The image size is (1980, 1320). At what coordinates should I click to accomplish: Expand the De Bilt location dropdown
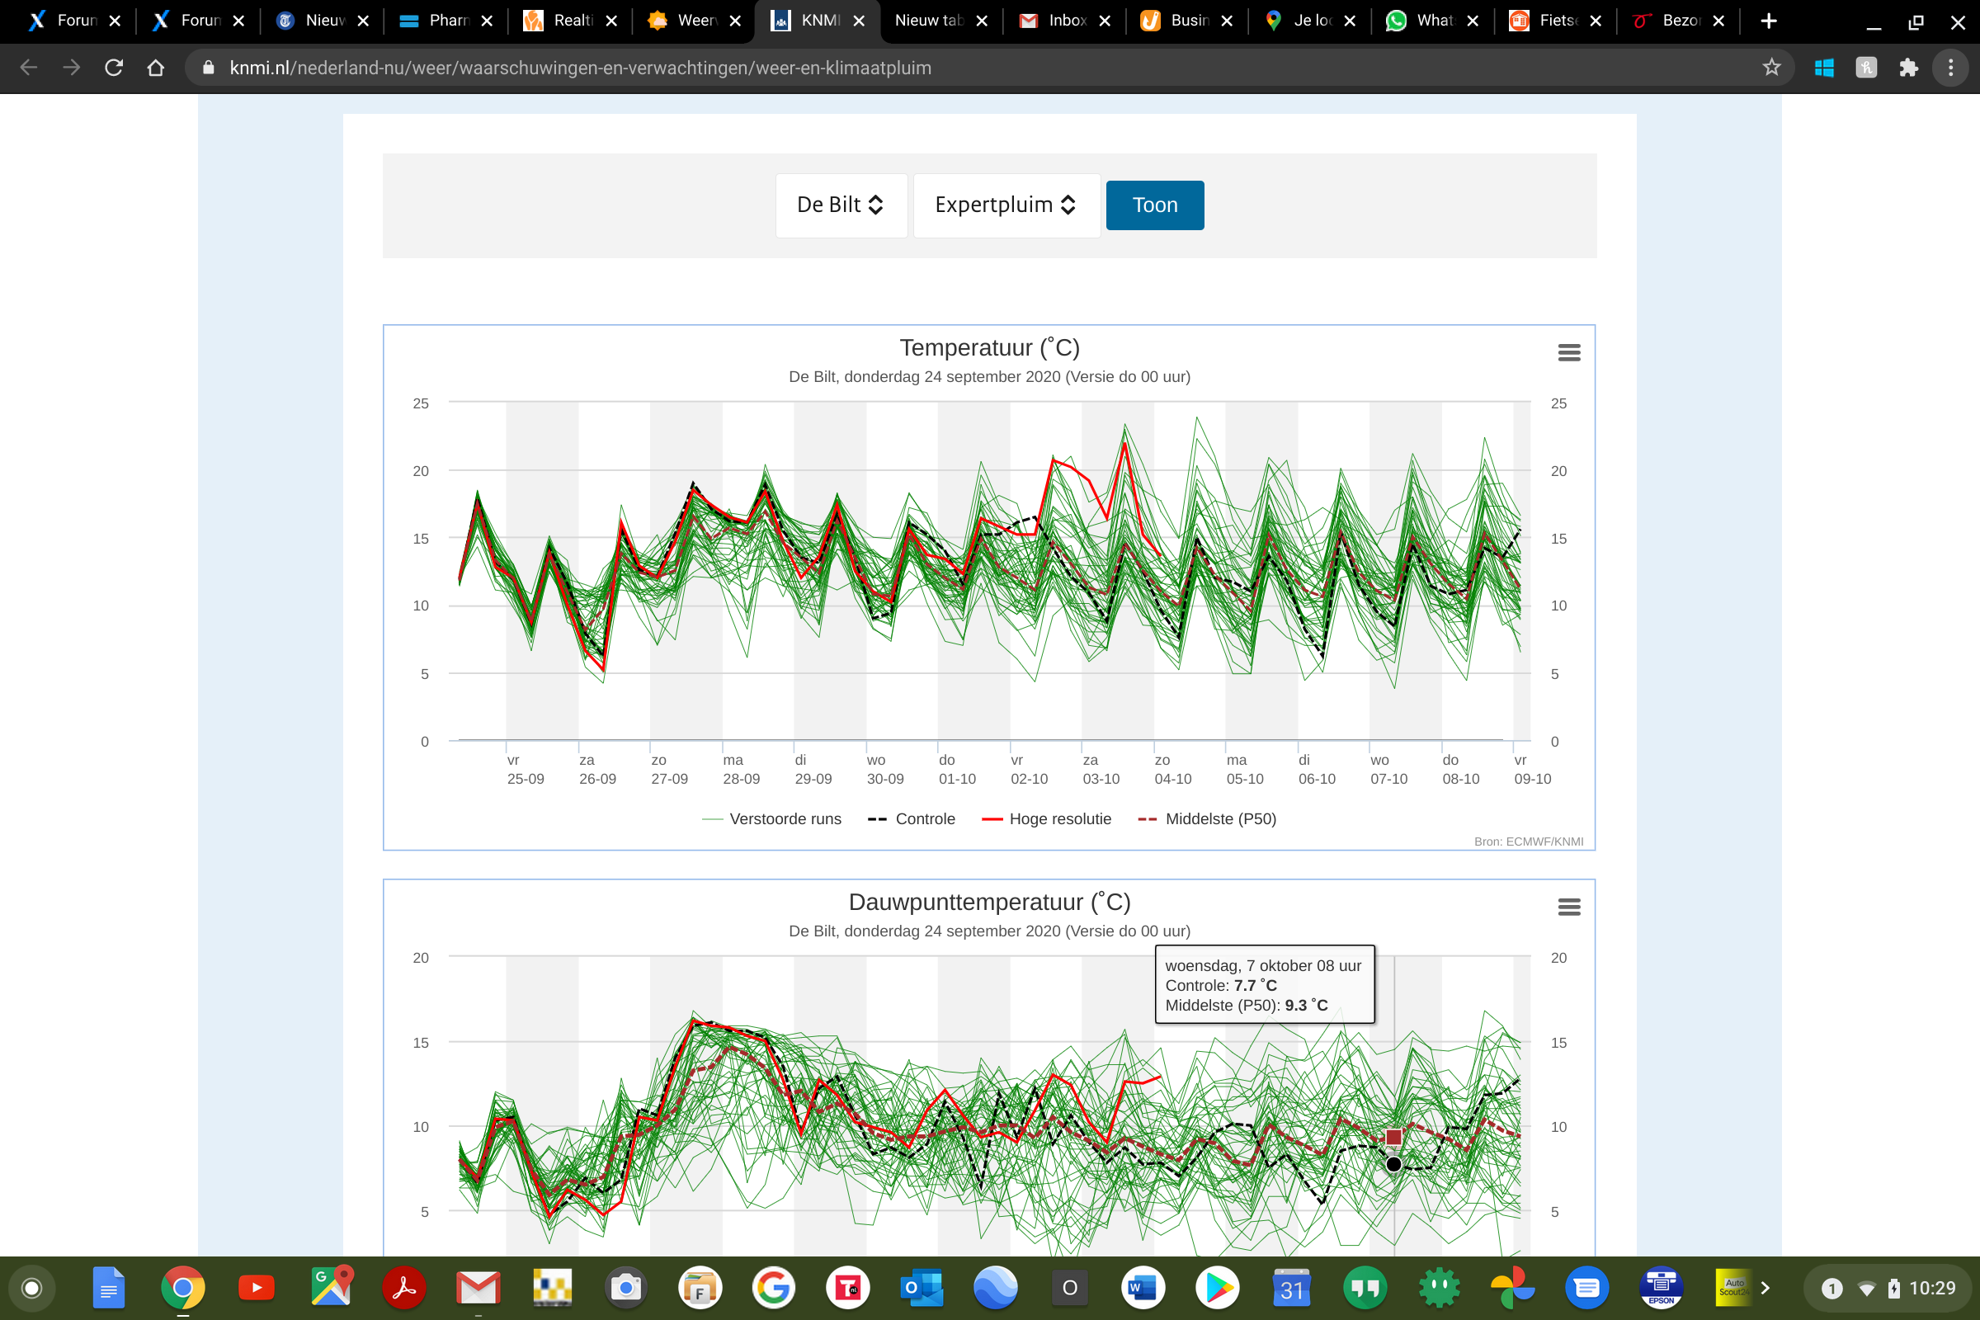pos(841,205)
